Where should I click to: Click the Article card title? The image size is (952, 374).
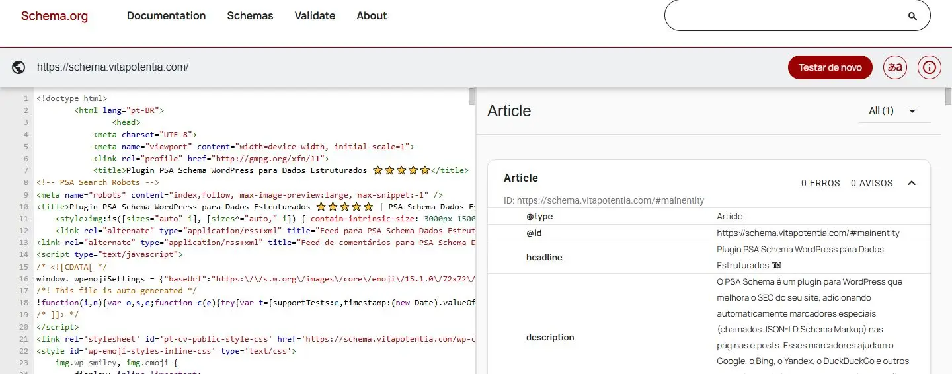coord(521,178)
